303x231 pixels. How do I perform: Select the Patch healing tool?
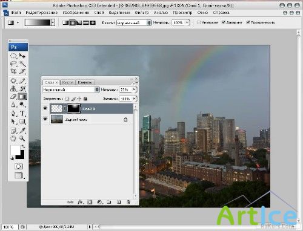[x=13, y=81]
